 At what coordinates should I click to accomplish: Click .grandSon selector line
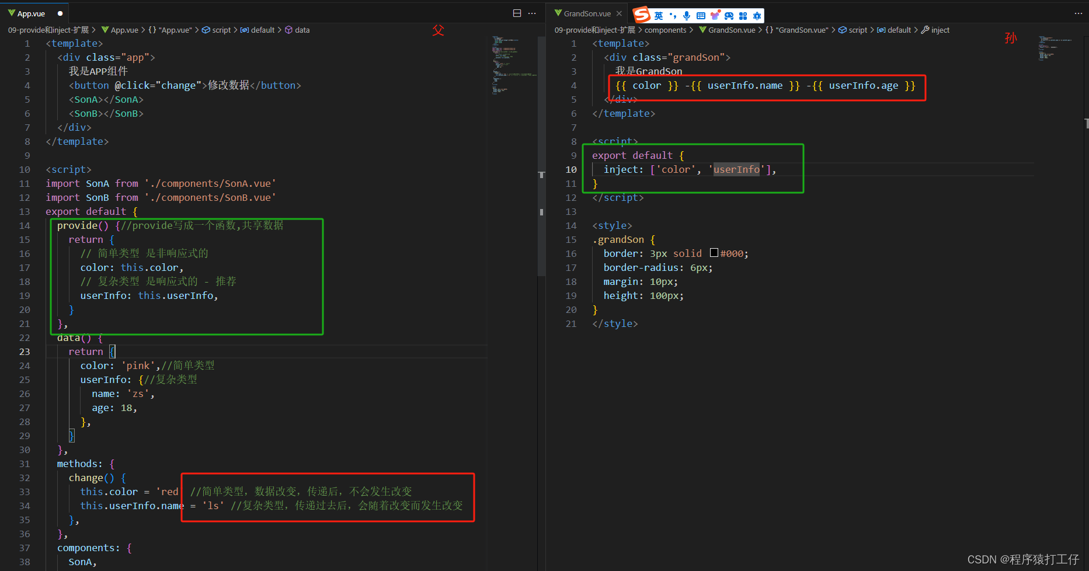624,239
